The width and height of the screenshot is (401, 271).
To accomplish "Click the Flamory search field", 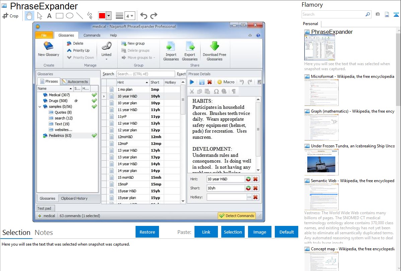I will click(333, 14).
